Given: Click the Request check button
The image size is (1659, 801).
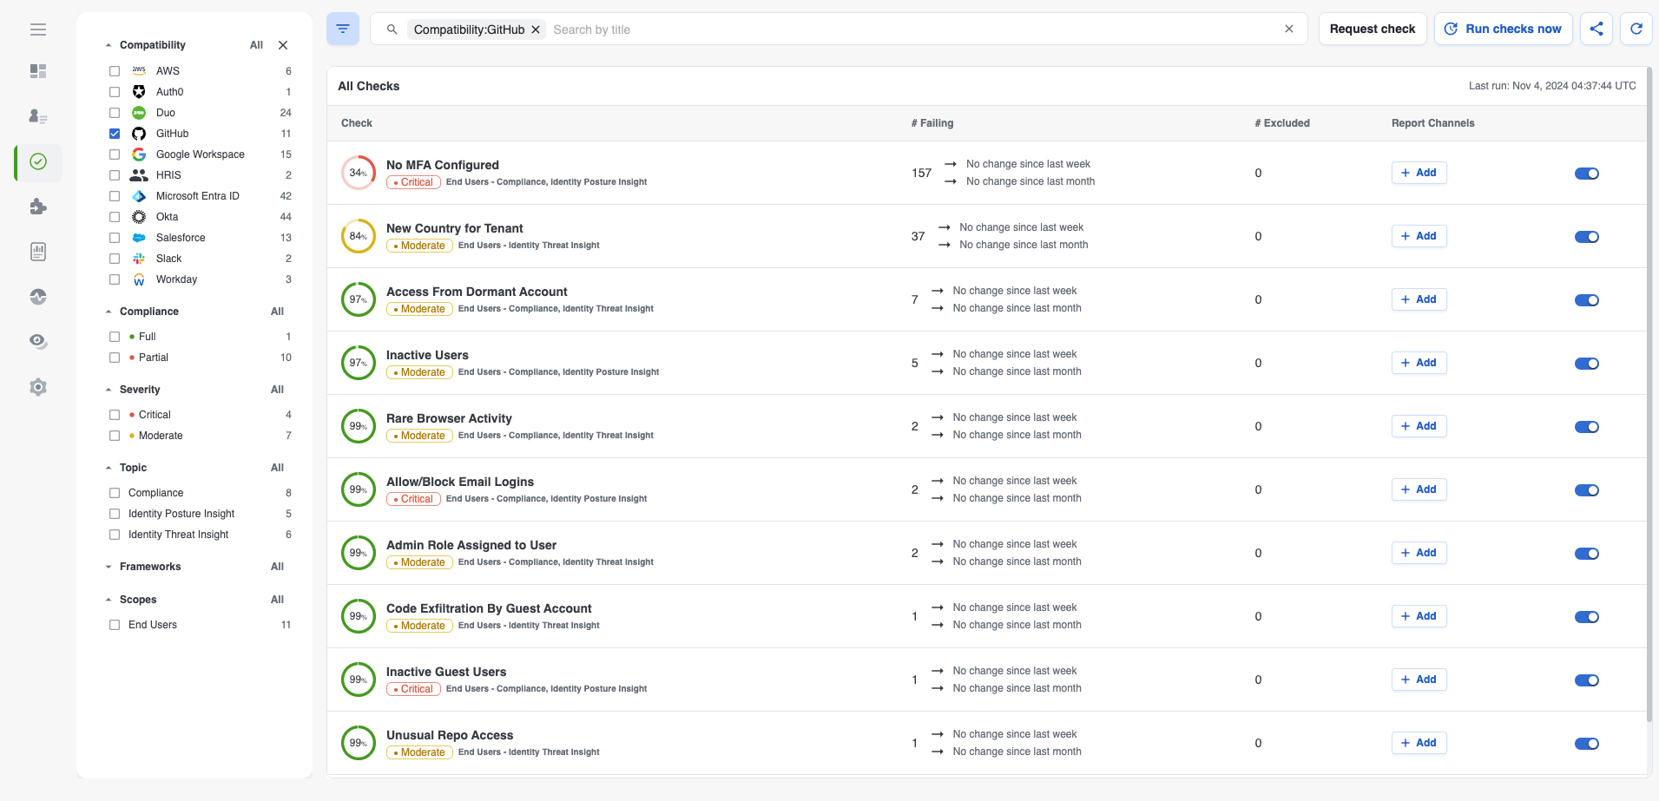Looking at the screenshot, I should [x=1372, y=29].
